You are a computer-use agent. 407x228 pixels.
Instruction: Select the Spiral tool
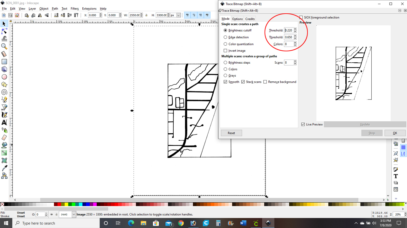point(4,92)
